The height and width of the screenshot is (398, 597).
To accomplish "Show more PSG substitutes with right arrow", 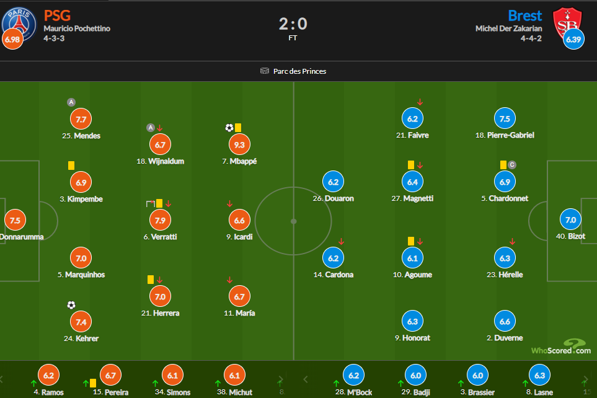I will 281,379.
